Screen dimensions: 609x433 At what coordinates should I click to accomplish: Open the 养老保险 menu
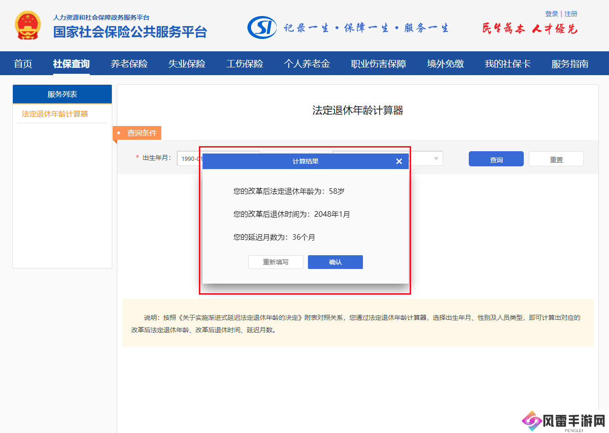[x=129, y=64]
